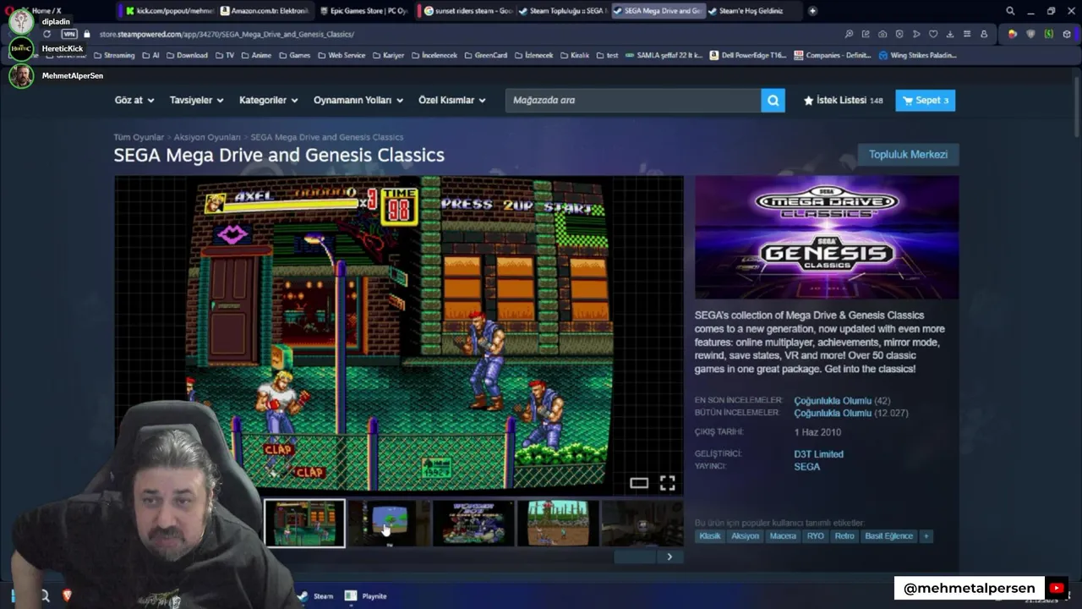This screenshot has width=1082, height=609.
Task: Click the colorful extension icon after the profile icon
Action: [x=1013, y=34]
